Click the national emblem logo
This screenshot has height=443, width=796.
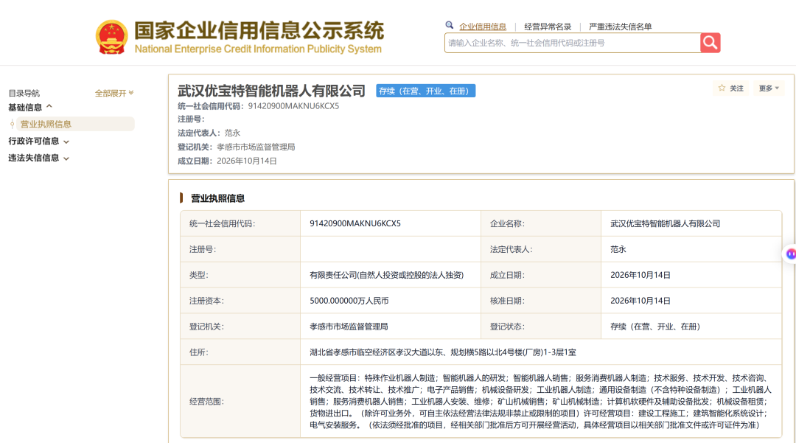[x=112, y=37]
